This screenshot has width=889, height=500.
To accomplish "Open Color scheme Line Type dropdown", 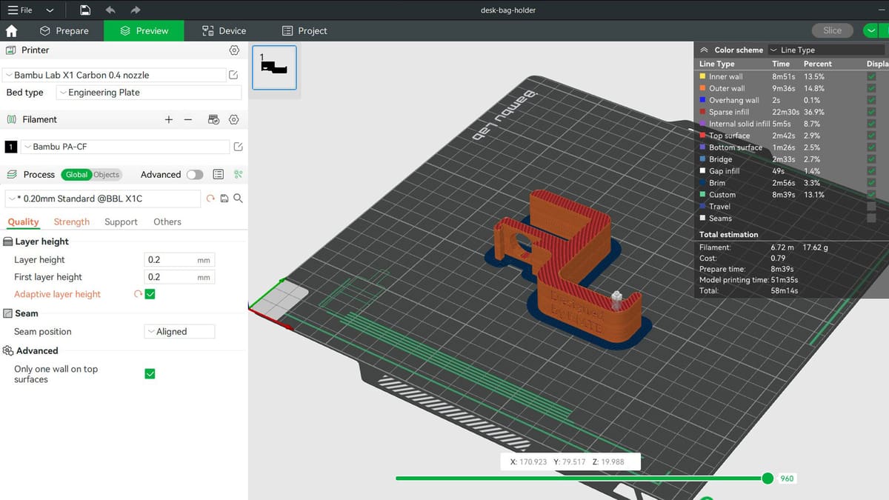I will 826,50.
